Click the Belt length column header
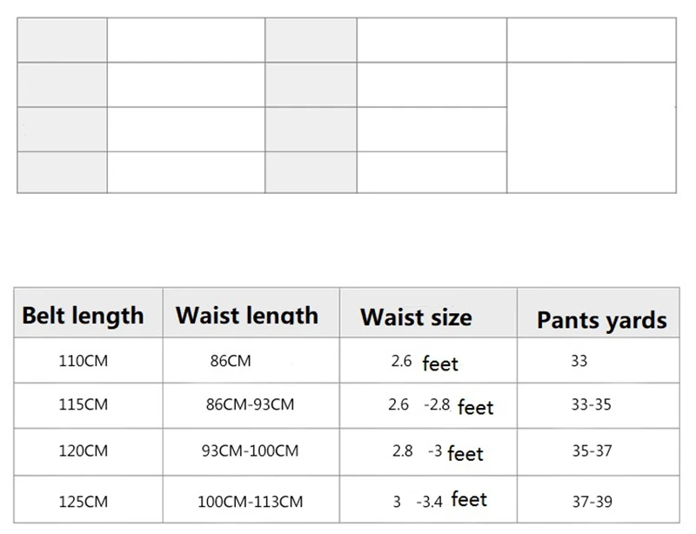 pyautogui.click(x=89, y=313)
